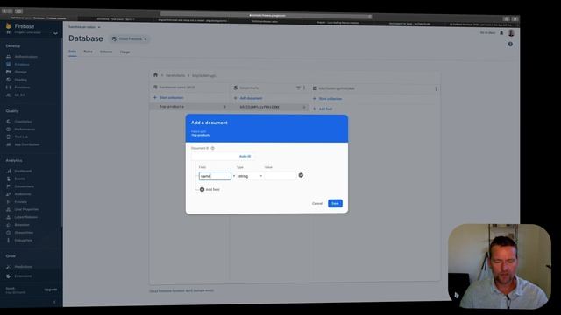Open the ML Kit sidebar item
561x315 pixels.
[19, 95]
